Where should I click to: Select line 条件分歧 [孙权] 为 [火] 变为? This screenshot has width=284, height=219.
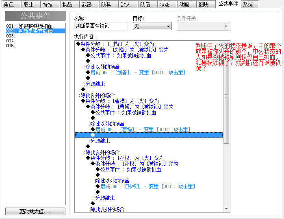149,158
